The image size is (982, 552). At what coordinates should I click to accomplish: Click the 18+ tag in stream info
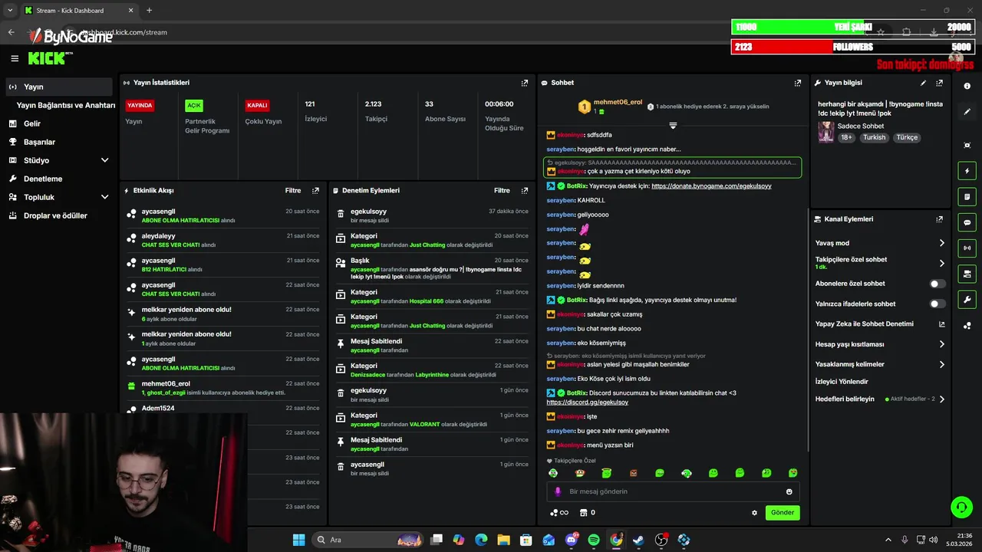click(846, 137)
